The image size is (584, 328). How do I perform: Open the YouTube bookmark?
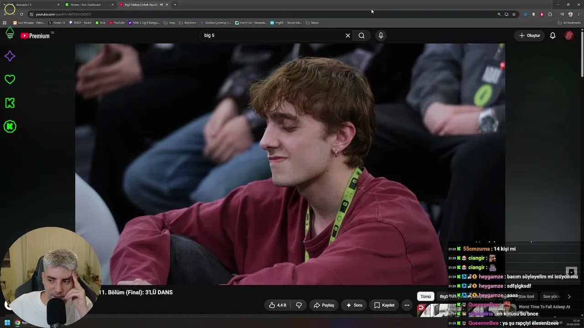coord(117,23)
